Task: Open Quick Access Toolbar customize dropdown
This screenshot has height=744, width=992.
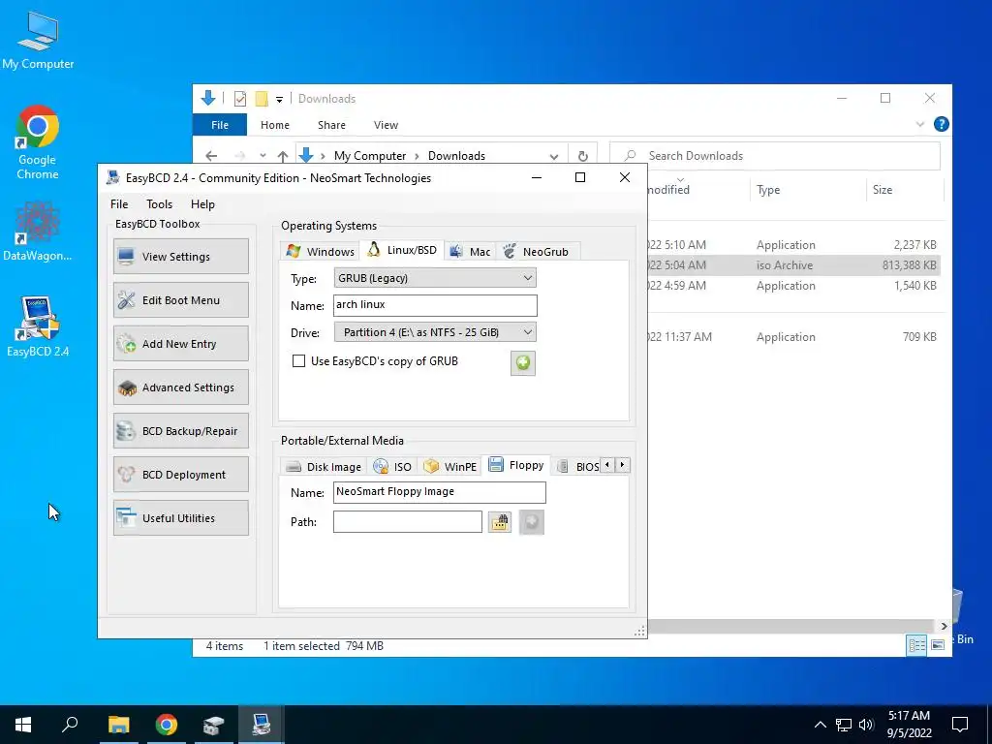Action: point(279,100)
